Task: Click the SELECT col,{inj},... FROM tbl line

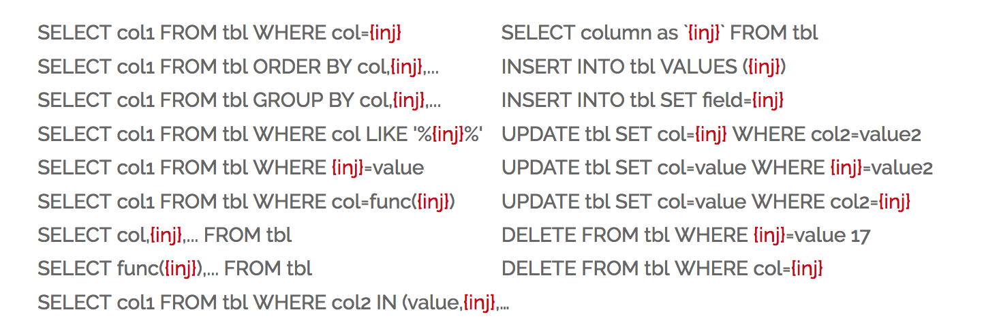Action: click(164, 235)
